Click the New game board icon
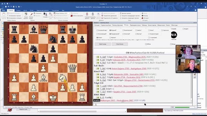The width and height of the screenshot is (207, 116). [x=26, y=14]
